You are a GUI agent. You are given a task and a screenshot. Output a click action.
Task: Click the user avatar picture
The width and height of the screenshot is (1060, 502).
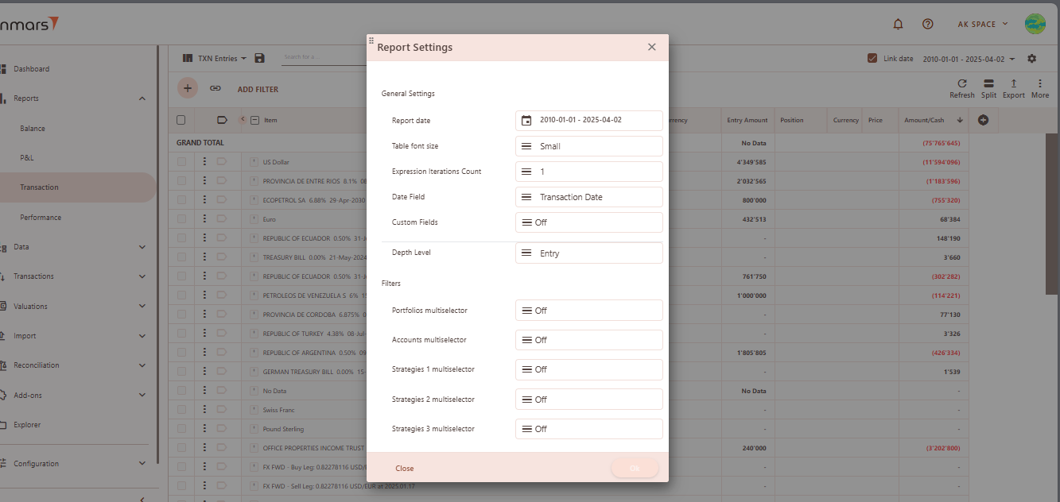point(1035,24)
